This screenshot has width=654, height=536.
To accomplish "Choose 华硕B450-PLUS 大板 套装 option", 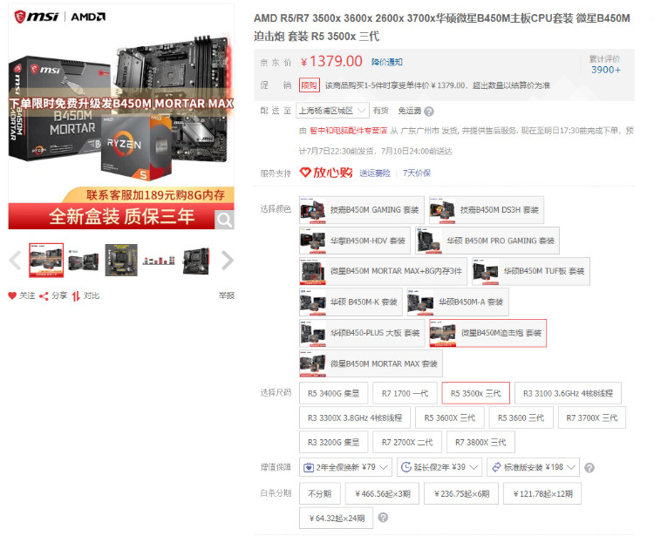I will coord(362,333).
